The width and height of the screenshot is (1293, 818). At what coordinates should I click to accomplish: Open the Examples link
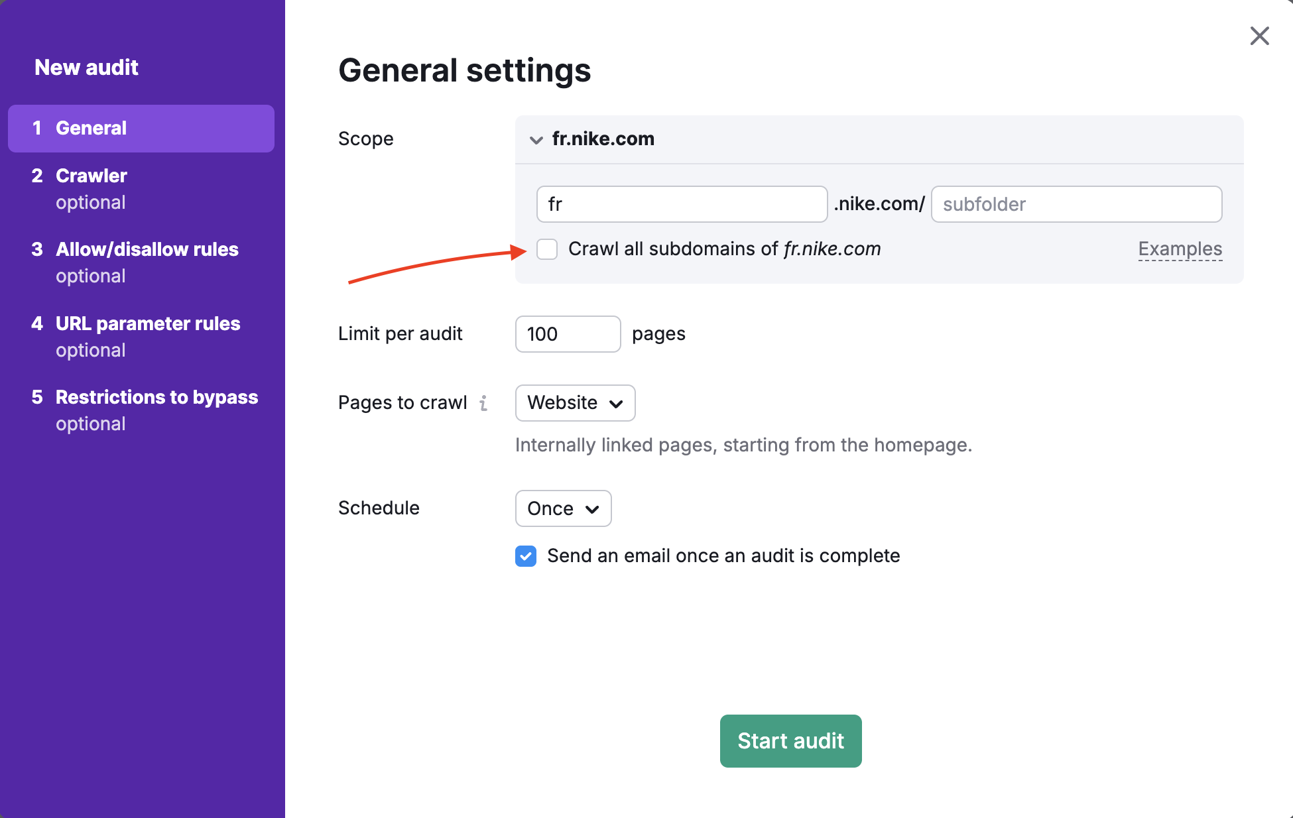[x=1180, y=249]
